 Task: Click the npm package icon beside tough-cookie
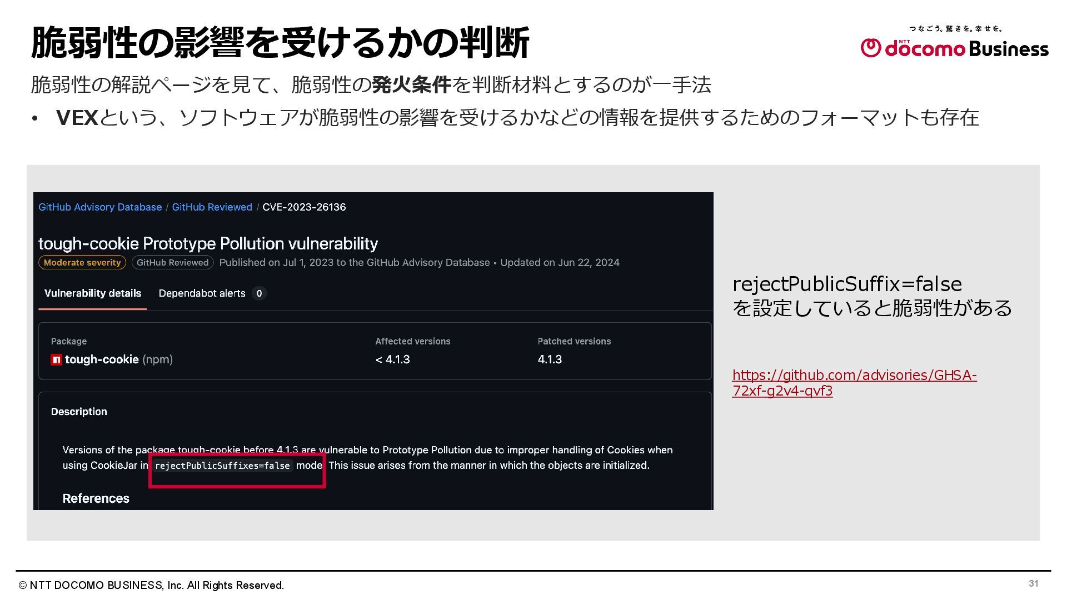(x=56, y=360)
